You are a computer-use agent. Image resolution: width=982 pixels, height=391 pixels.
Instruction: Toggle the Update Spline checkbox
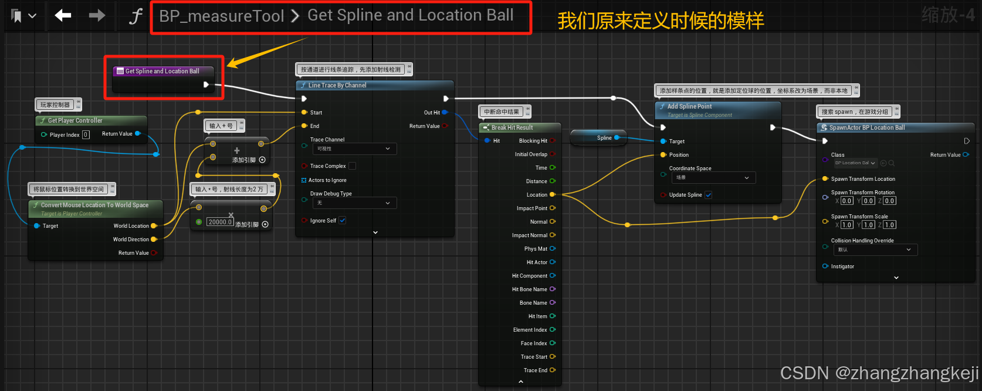coord(708,195)
